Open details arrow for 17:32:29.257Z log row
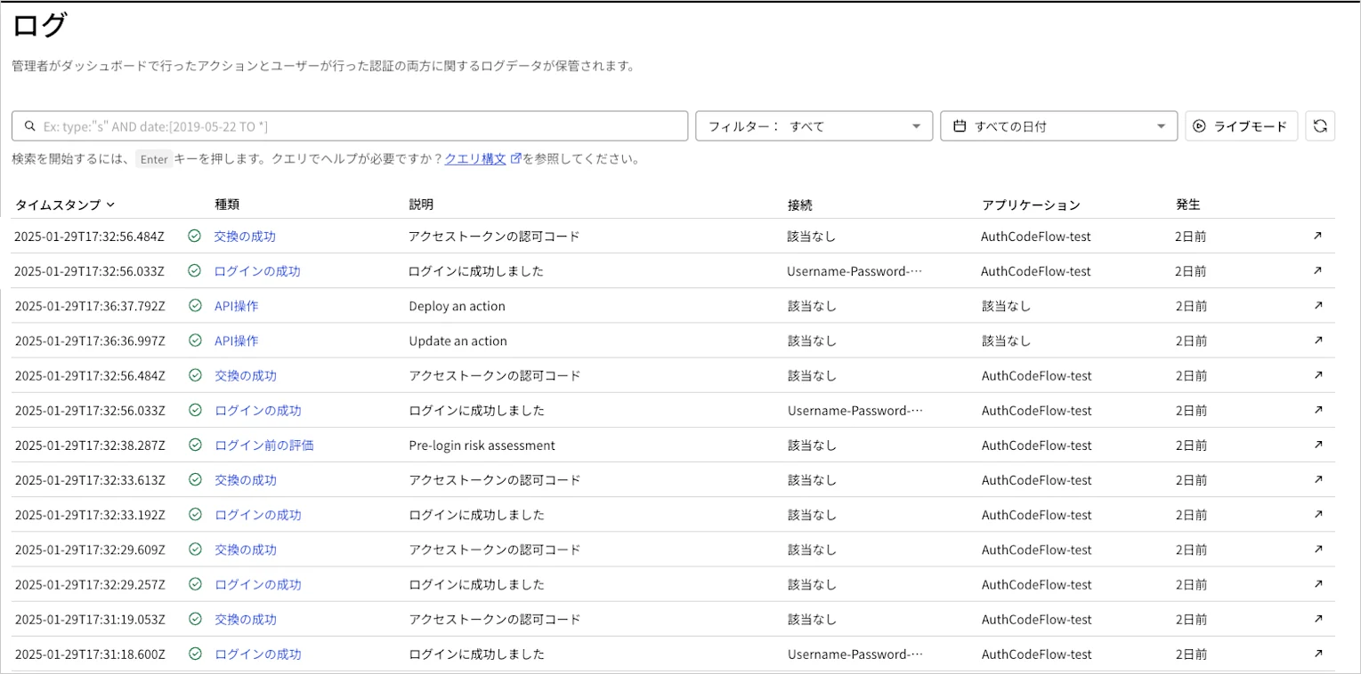Viewport: 1361px width, 674px height. click(1318, 584)
